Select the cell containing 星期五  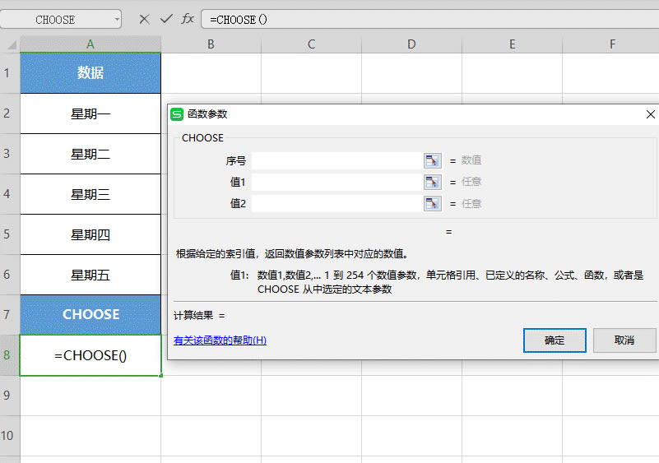click(90, 275)
